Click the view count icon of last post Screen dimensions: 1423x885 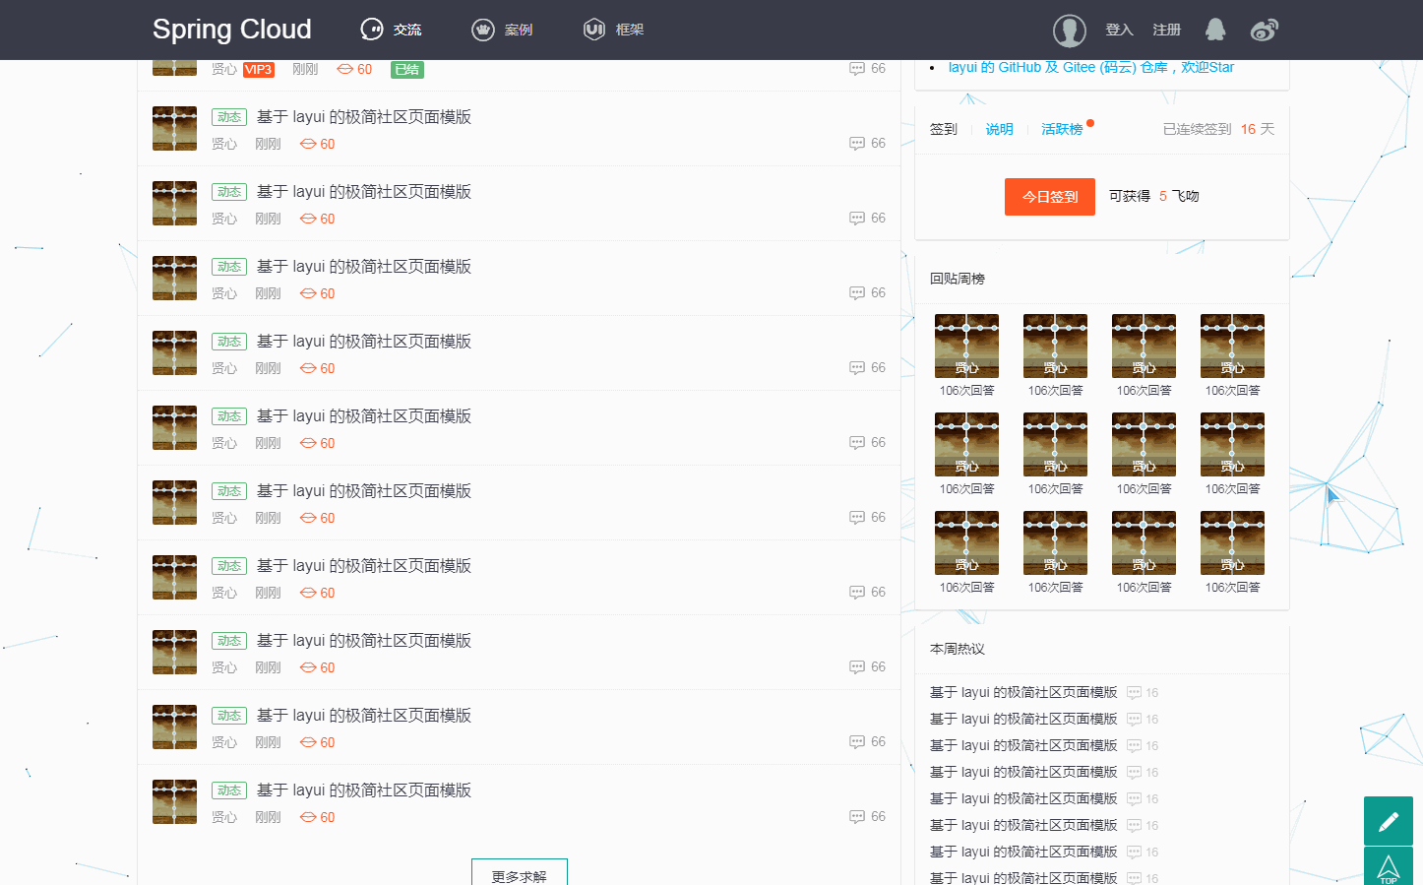click(308, 817)
